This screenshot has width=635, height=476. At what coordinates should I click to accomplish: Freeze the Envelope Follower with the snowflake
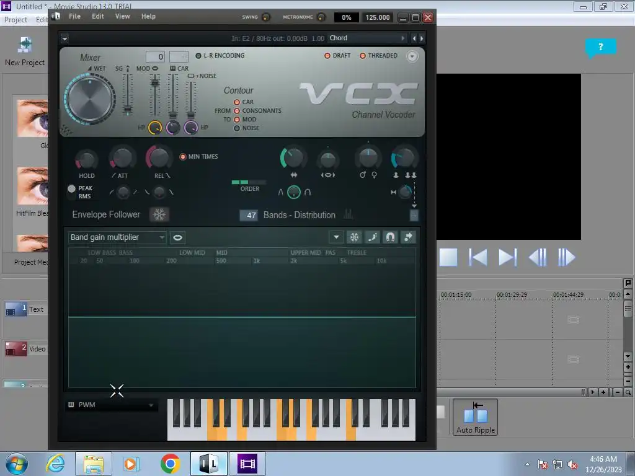(159, 214)
